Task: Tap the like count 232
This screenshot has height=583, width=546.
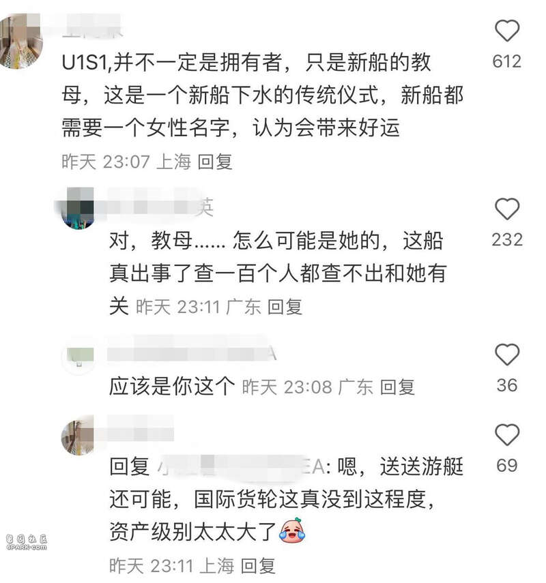Action: [507, 240]
